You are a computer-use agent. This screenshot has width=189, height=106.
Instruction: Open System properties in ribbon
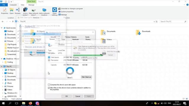point(66,12)
